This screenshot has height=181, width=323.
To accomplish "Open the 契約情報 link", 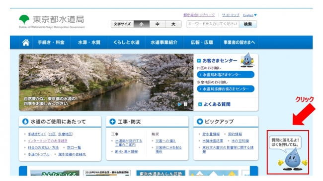I will [235, 134].
